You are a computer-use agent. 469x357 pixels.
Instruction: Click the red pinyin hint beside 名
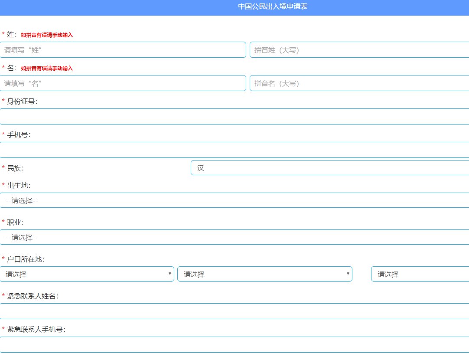[47, 69]
